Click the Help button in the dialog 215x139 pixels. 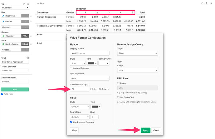[74, 130]
